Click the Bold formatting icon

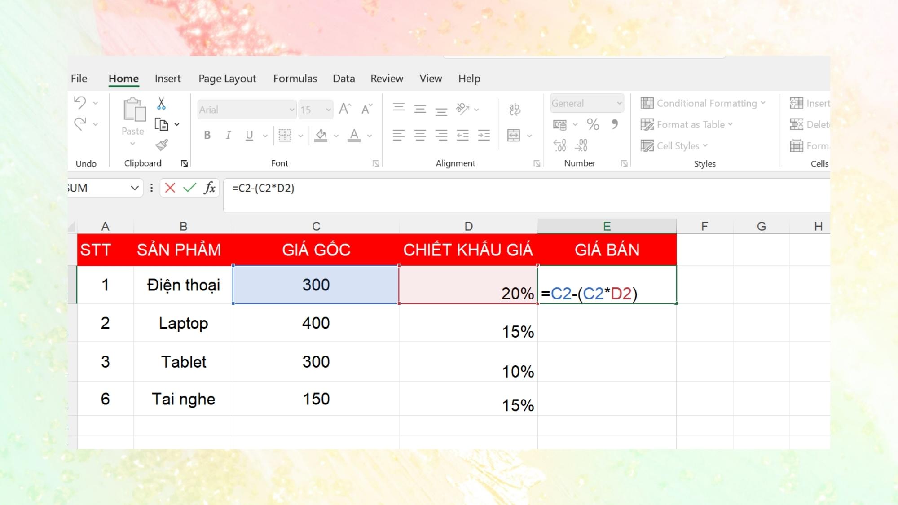click(x=207, y=135)
